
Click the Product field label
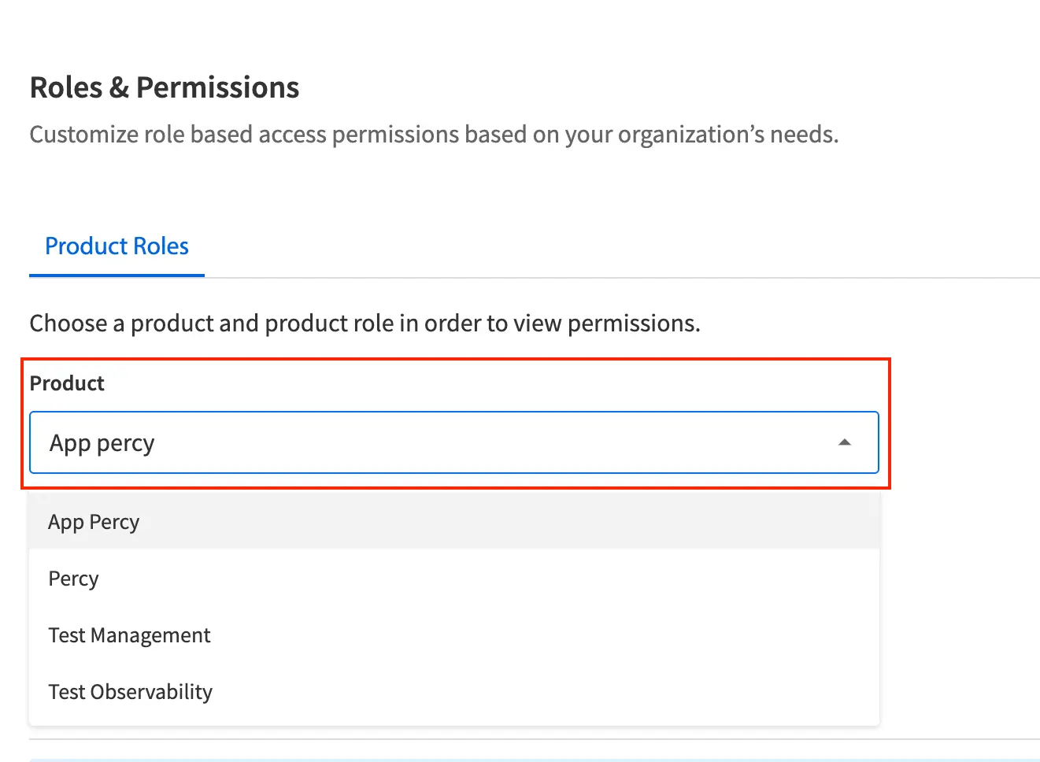67,383
